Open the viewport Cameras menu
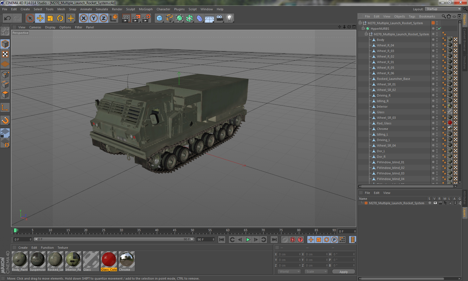The image size is (468, 281). click(x=35, y=27)
